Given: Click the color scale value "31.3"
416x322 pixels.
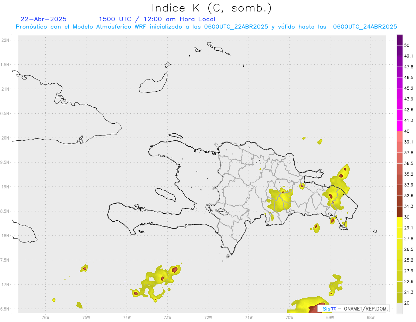Looking at the screenshot, I should (x=409, y=206).
